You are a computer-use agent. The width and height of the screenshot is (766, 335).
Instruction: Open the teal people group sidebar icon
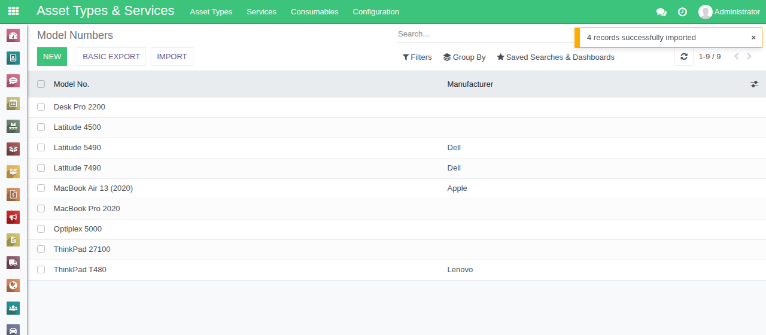[x=13, y=308]
